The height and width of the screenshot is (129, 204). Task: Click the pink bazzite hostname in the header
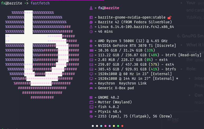112,8
